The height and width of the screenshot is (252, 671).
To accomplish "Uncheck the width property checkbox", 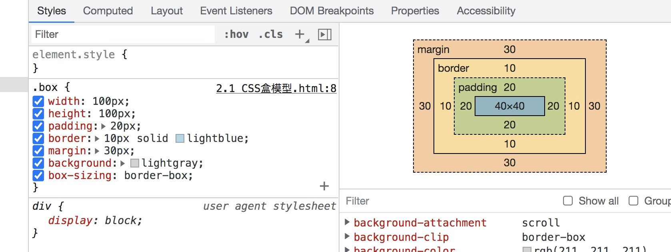I will tap(38, 101).
